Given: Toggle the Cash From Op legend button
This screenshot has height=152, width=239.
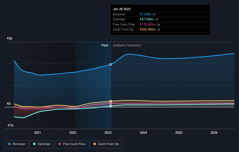Looking at the screenshot, I should pyautogui.click(x=106, y=144).
